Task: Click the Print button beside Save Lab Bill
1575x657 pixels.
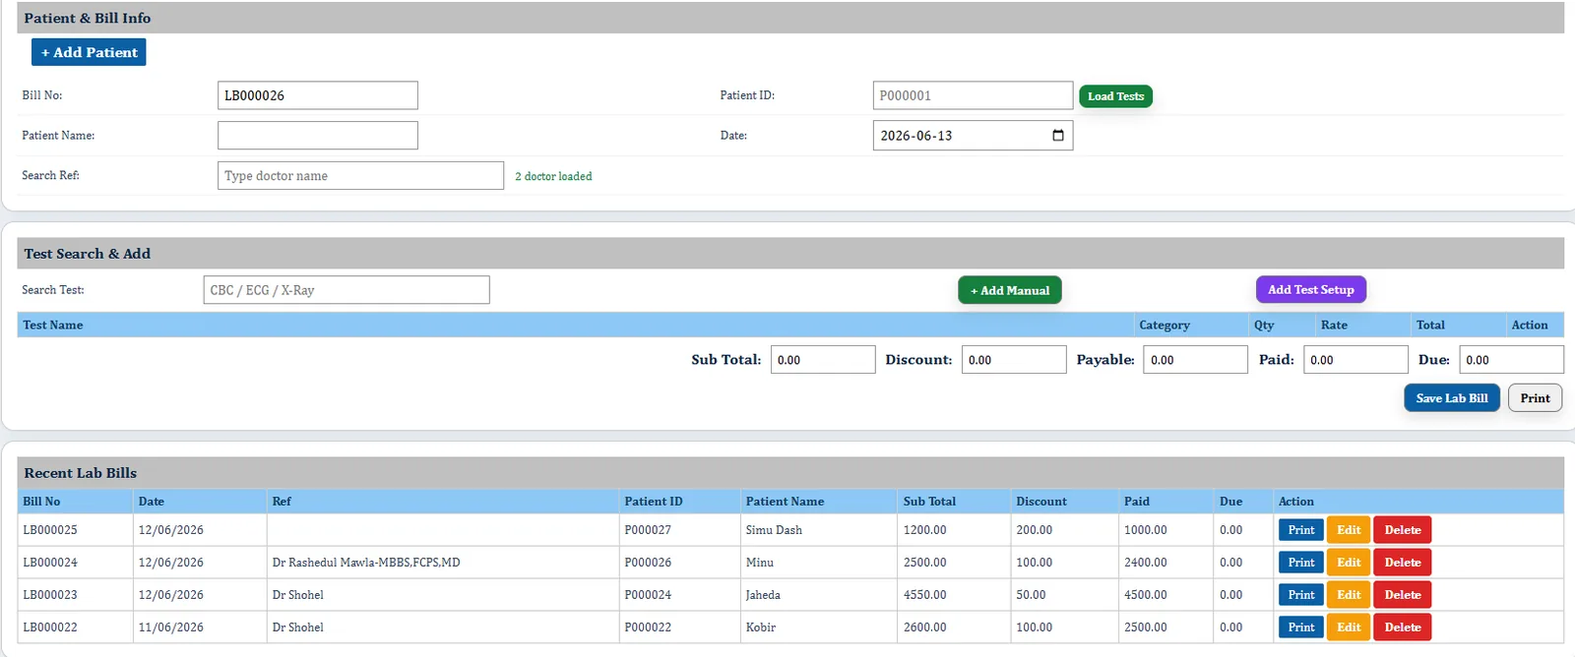Action: point(1535,398)
